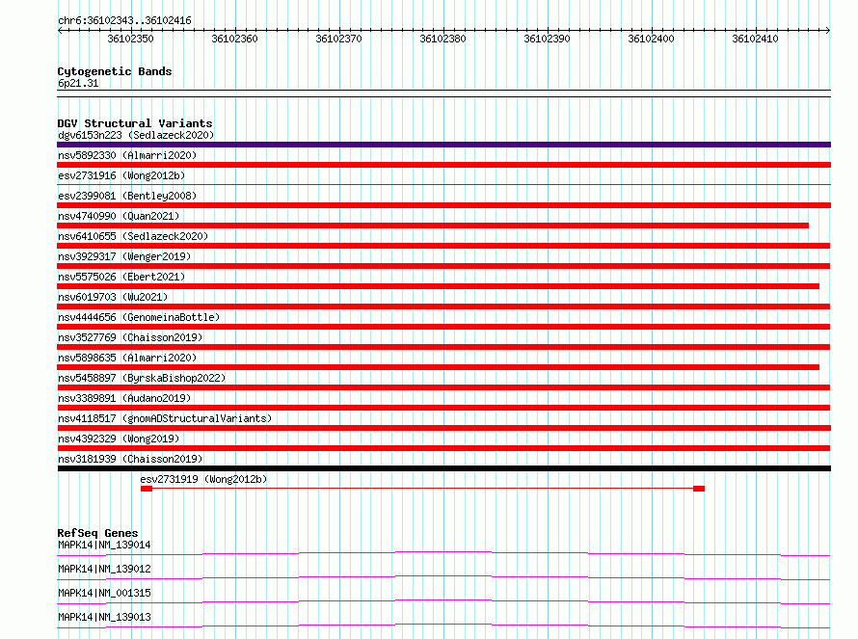858x639 pixels.
Task: Click nsv4392329 (Wong2019) variant label
Action: click(x=119, y=439)
